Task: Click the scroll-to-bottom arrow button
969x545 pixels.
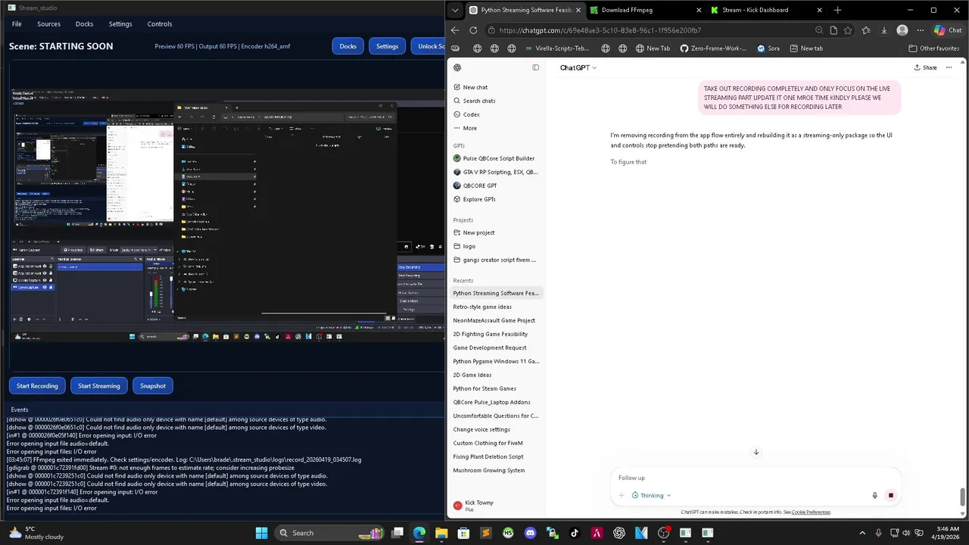Action: click(756, 452)
